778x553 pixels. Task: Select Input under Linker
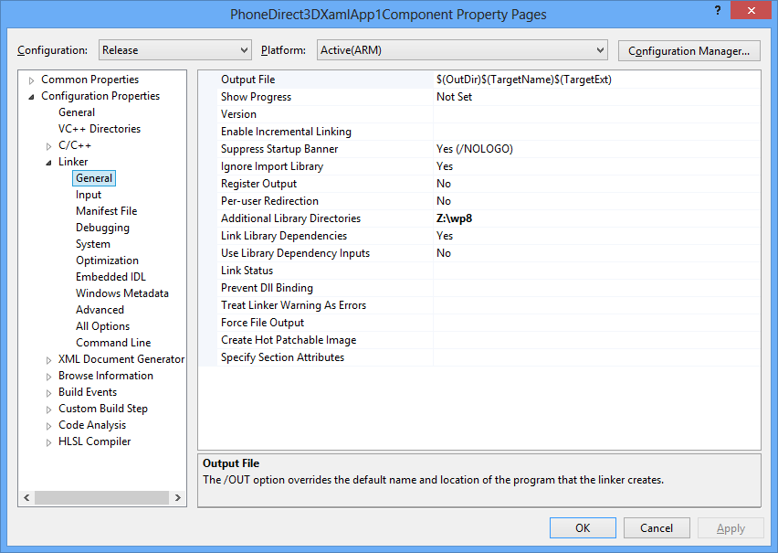pyautogui.click(x=89, y=195)
